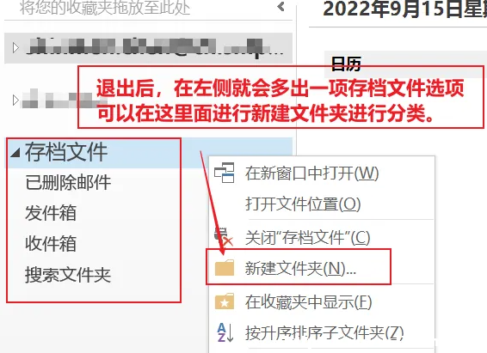Click the new folder icon
Viewport: 487px width, 353px height.
225,268
